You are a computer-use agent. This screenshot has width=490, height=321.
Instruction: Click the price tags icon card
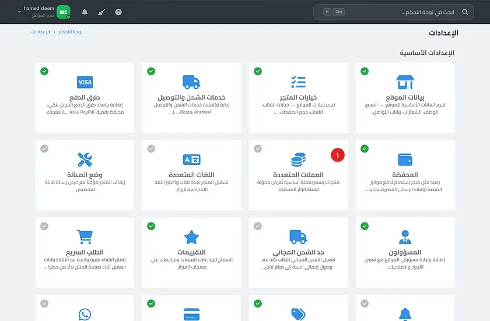[299, 314]
